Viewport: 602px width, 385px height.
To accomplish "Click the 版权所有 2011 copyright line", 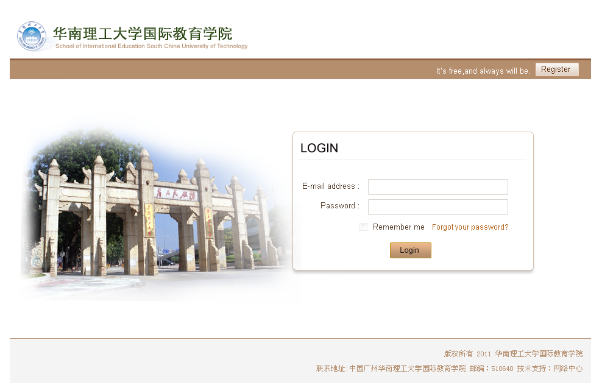I will pyautogui.click(x=513, y=354).
